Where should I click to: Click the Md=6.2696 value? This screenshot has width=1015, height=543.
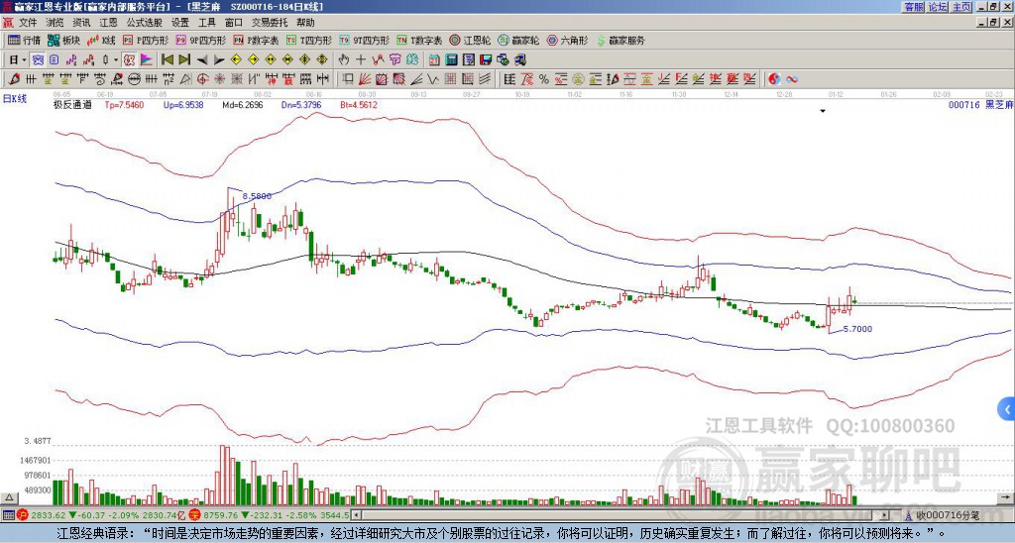click(x=243, y=104)
